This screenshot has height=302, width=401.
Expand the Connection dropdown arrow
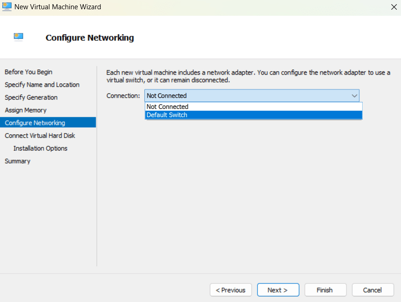354,96
